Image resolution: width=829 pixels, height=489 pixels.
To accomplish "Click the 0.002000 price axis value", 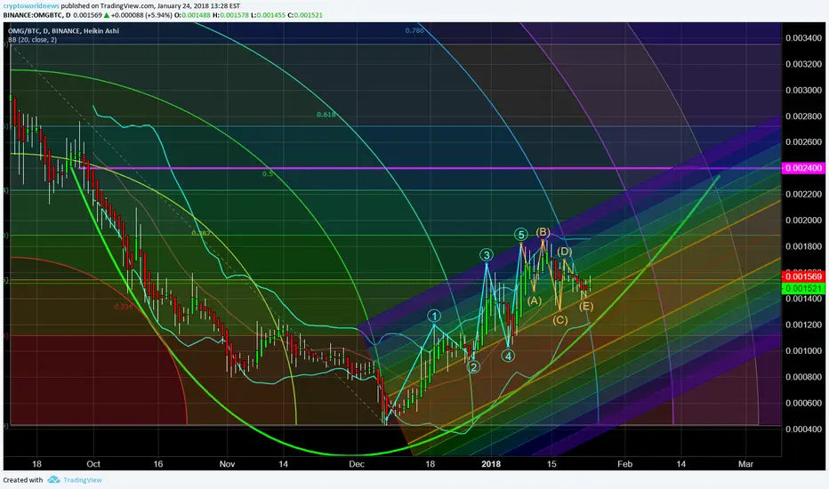I will [803, 220].
